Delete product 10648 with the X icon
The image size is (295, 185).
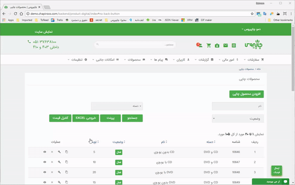click(x=52, y=172)
